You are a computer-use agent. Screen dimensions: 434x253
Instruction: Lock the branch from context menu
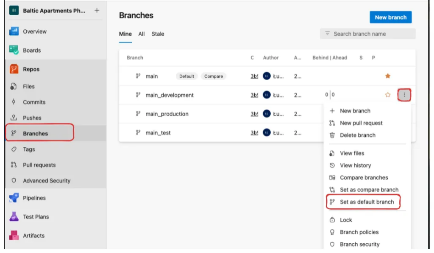point(346,220)
